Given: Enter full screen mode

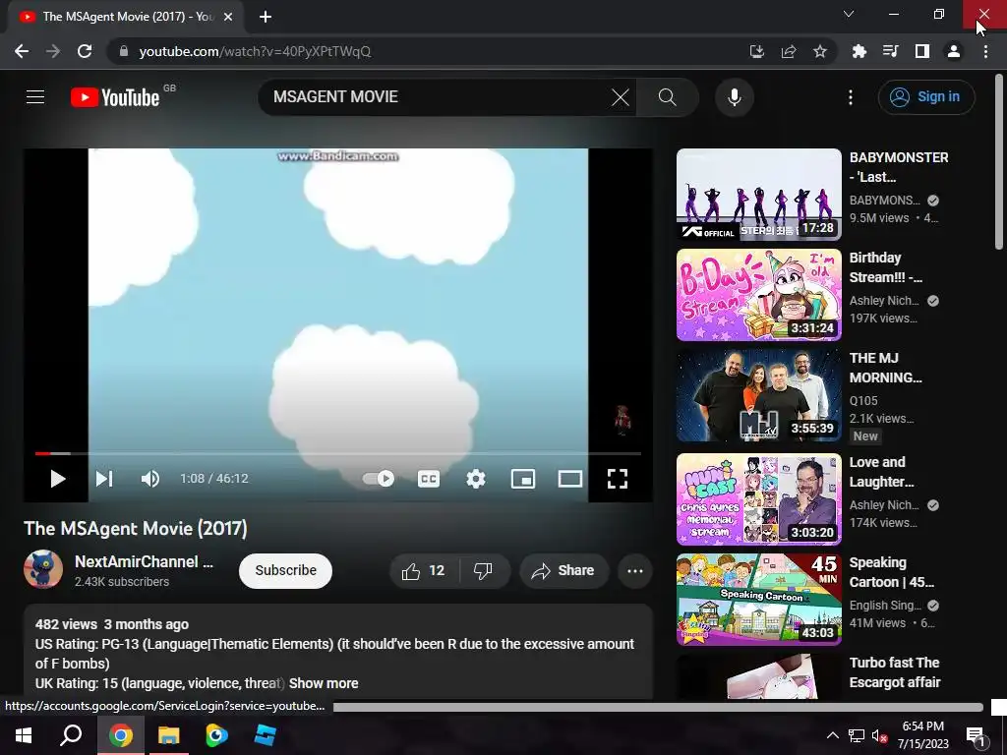Looking at the screenshot, I should (x=618, y=479).
